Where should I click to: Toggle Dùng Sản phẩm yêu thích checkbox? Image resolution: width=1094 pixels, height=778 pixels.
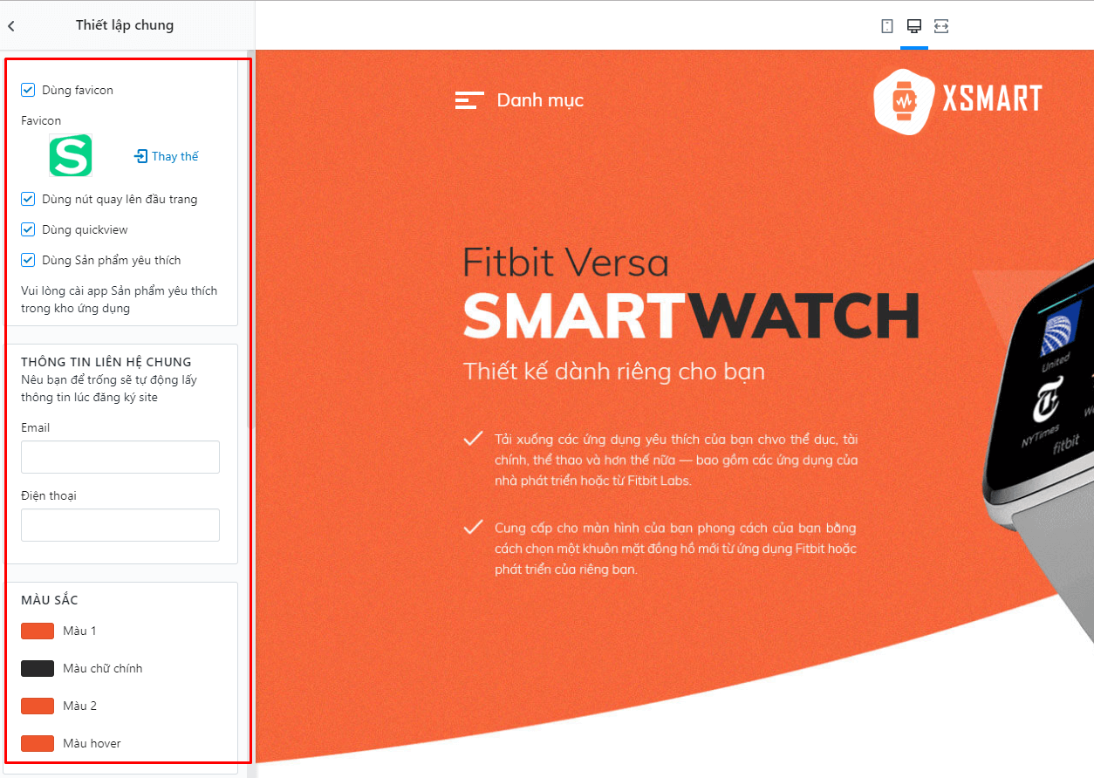click(28, 260)
